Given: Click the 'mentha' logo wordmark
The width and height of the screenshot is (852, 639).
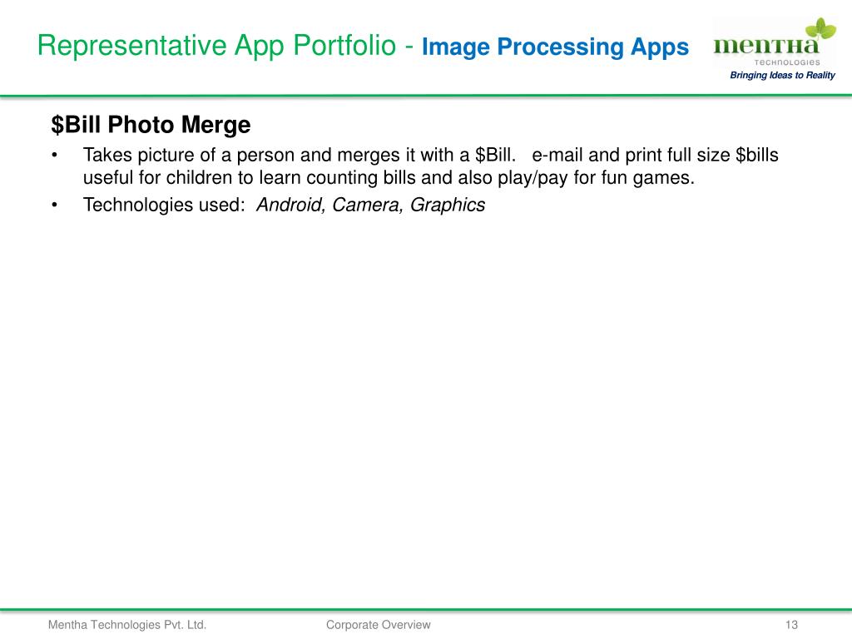Looking at the screenshot, I should pos(765,45).
